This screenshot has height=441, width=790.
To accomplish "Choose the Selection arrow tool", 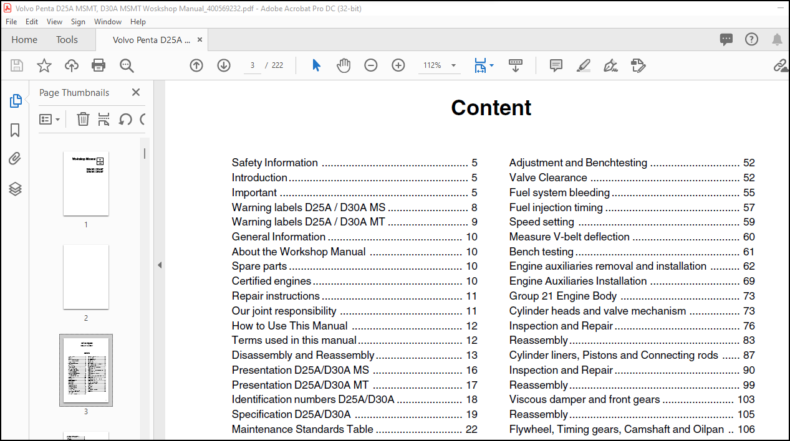I will click(316, 65).
